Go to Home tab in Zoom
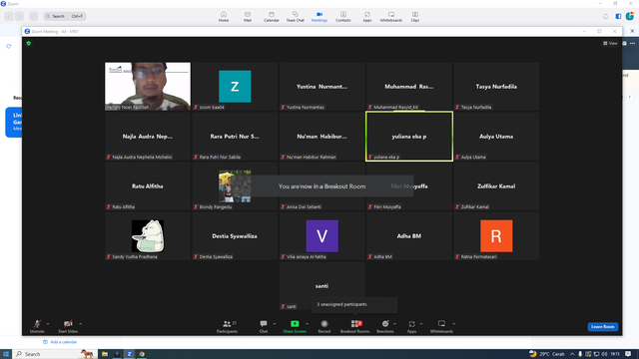Screen dimensions: 639x359 point(224,17)
